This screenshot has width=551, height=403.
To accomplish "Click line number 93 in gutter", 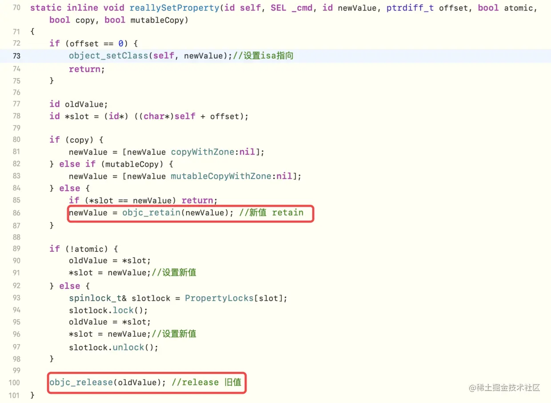I will [16, 298].
